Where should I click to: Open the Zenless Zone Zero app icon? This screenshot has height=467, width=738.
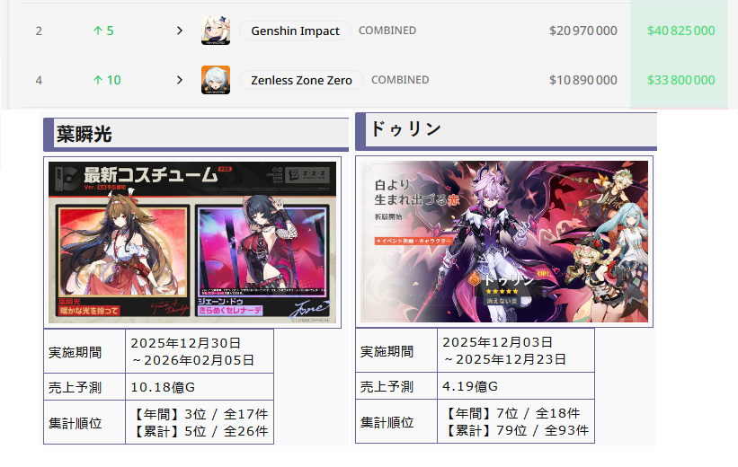pyautogui.click(x=216, y=80)
